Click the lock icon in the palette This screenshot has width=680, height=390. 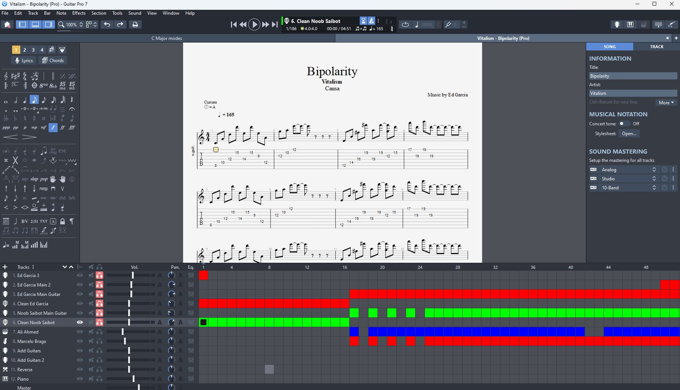coord(63,221)
